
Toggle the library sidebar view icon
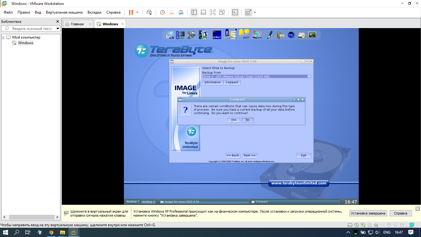194,12
